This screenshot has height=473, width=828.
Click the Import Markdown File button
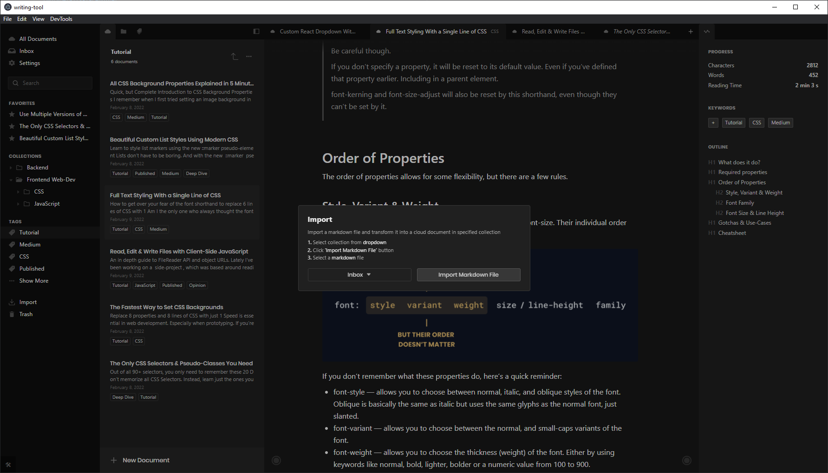468,275
